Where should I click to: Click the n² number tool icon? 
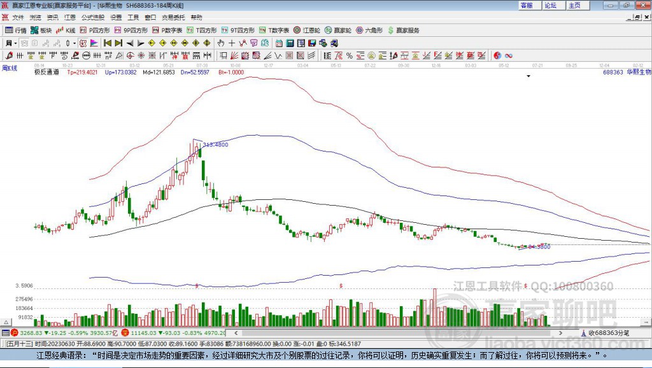point(108,56)
